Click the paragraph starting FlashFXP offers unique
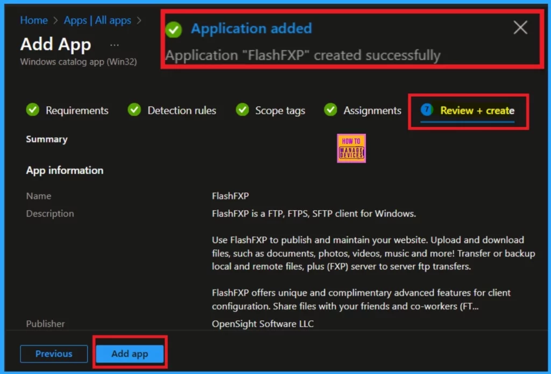The height and width of the screenshot is (374, 551). coord(361,299)
